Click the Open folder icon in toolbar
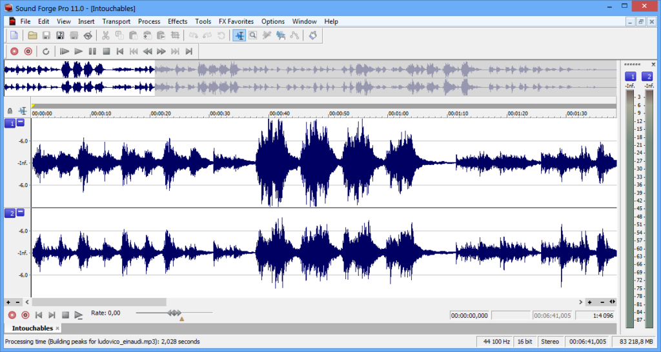Viewport: 661px width, 352px height. [x=32, y=35]
